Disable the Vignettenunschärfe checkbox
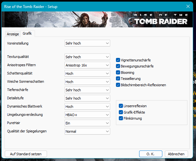Image resolution: width=196 pixels, height=161 pixels. click(118, 60)
